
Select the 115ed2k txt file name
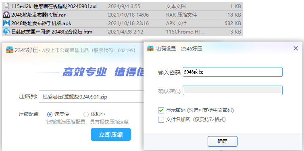point(54,6)
